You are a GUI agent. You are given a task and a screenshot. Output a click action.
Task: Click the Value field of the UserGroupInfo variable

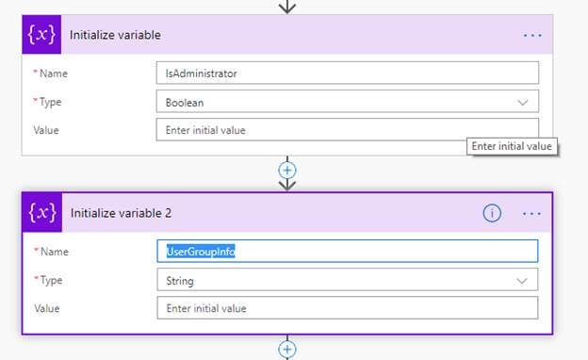(348, 308)
